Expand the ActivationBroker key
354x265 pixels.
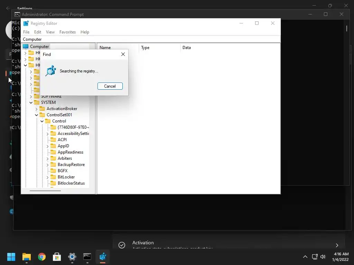pos(36,109)
